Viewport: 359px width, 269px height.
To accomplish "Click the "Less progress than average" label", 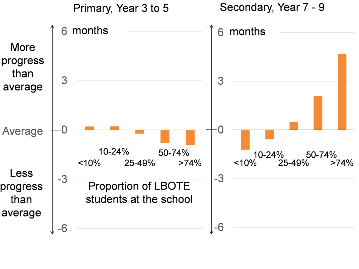I will coord(21,193).
